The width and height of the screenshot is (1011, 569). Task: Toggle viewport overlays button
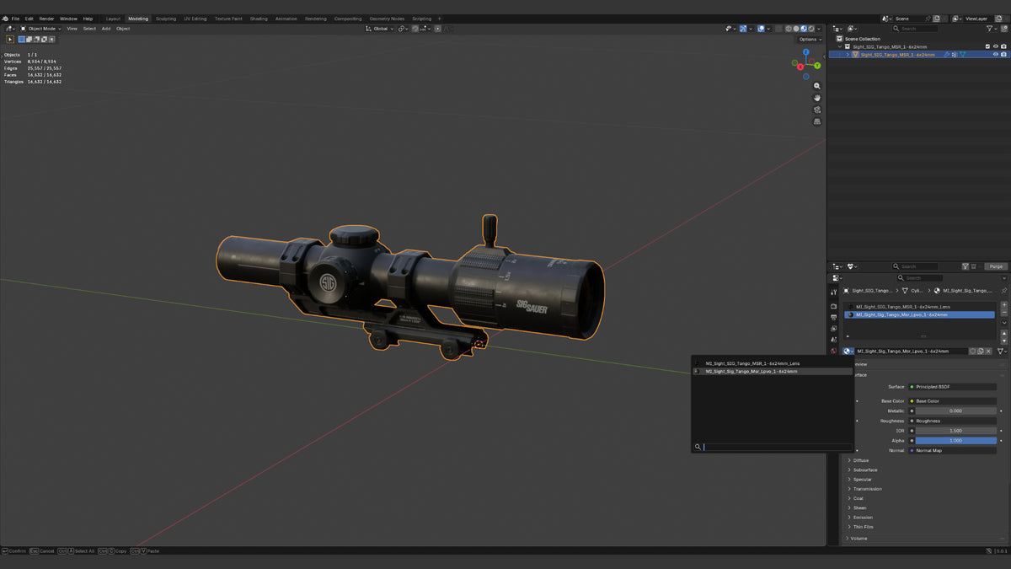761,29
